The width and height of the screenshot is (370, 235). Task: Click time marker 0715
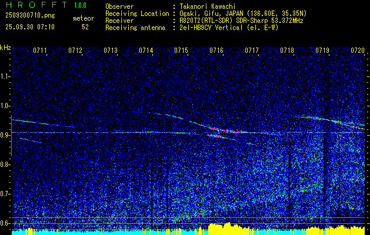(x=181, y=51)
